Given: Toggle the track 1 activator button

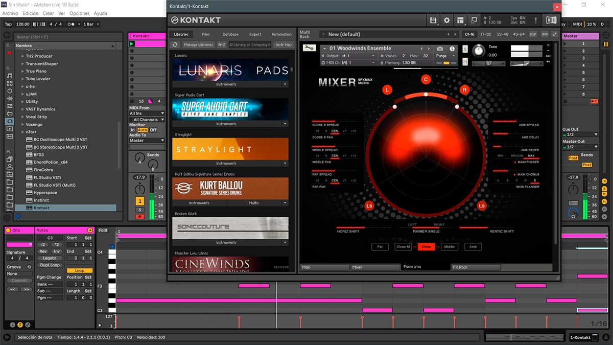Looking at the screenshot, I should point(139,201).
